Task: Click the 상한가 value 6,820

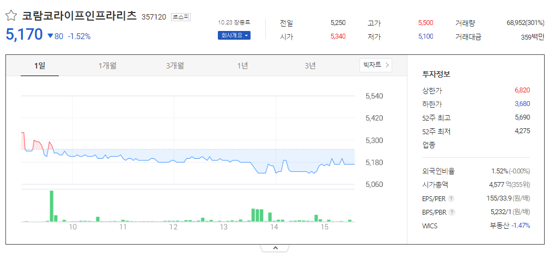Action: click(x=522, y=90)
